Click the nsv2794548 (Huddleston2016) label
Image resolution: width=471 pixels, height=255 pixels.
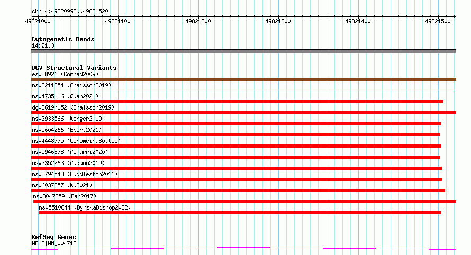[75, 174]
